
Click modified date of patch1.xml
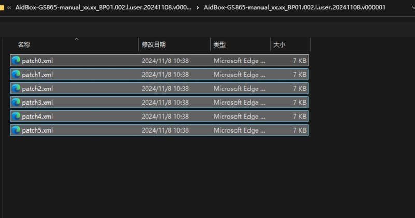click(x=165, y=75)
